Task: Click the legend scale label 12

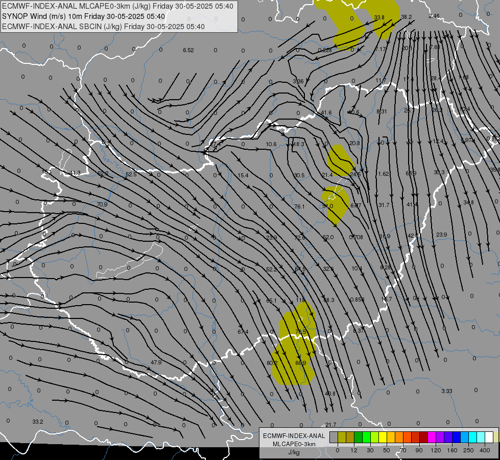Action: click(353, 450)
